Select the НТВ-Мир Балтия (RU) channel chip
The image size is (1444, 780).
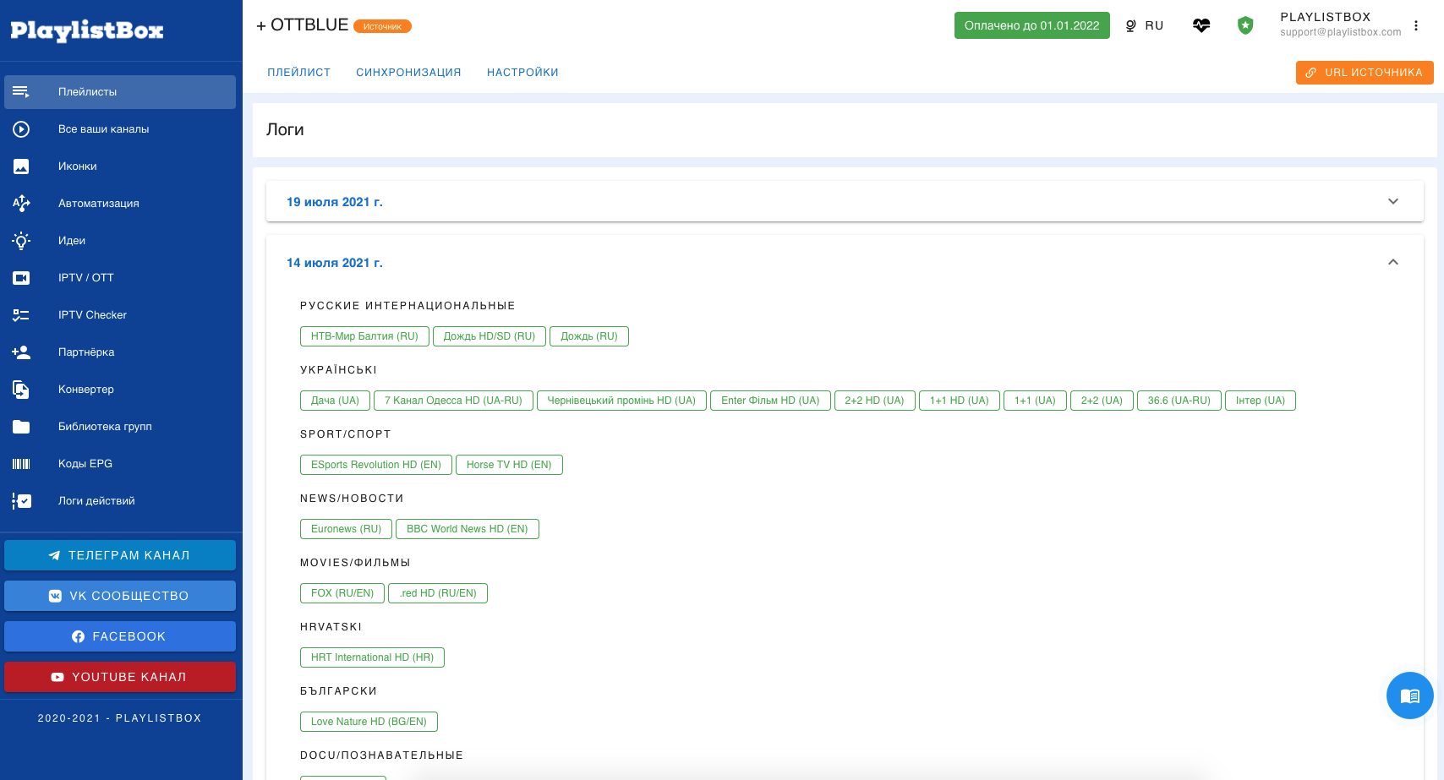click(x=364, y=336)
